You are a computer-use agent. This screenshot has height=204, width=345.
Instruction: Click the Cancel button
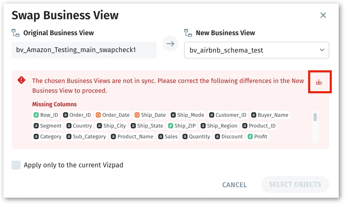point(234,185)
